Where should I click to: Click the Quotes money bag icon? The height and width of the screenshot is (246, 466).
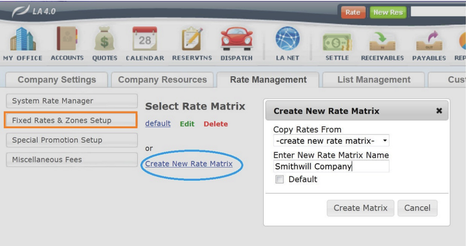click(x=105, y=40)
